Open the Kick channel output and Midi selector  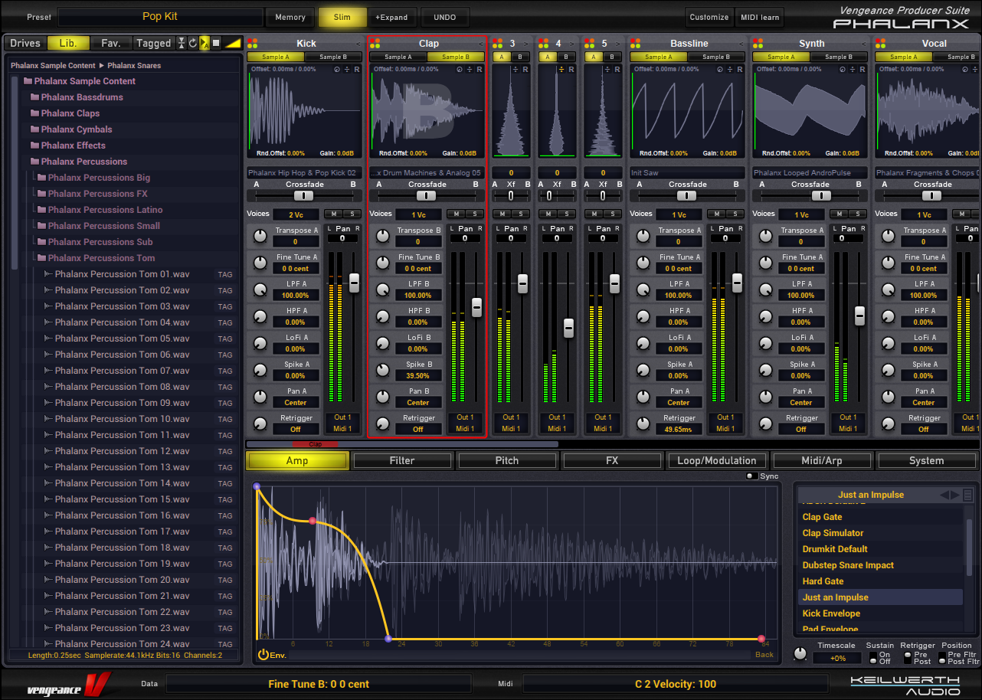point(342,423)
